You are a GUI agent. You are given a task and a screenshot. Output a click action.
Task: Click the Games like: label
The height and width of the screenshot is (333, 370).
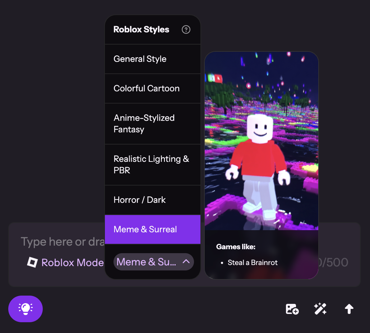[236, 247]
